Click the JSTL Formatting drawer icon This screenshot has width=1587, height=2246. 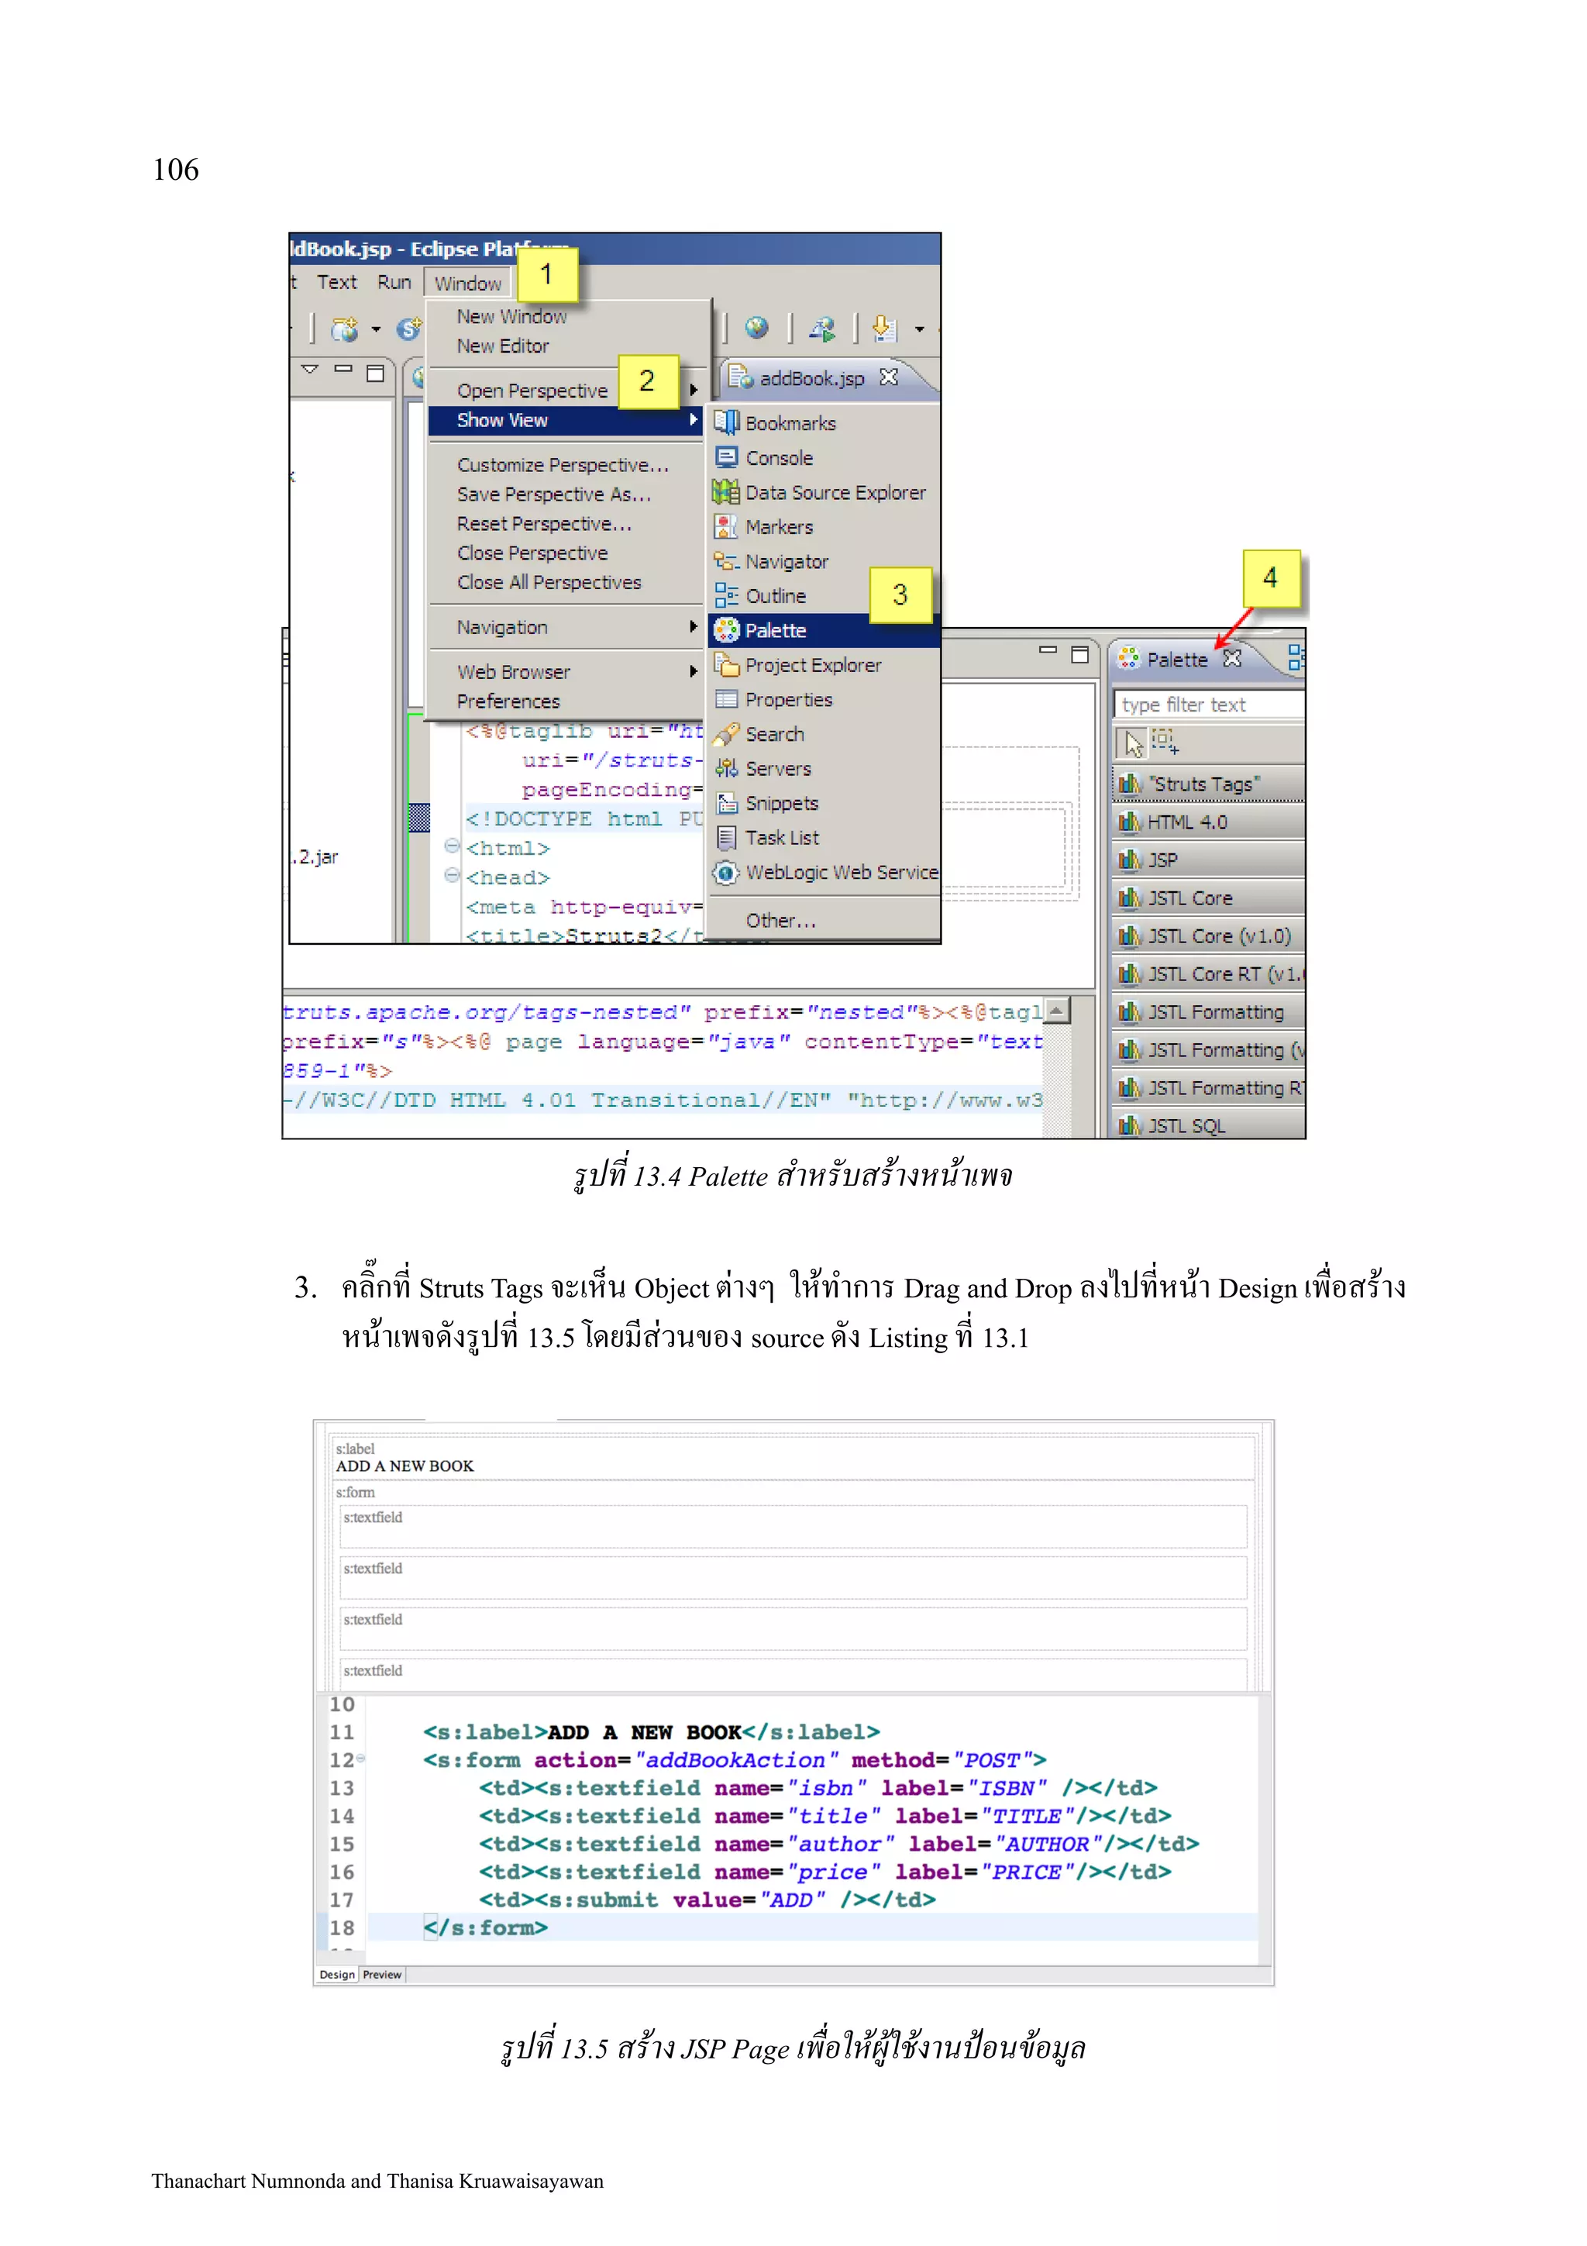click(x=1129, y=1012)
